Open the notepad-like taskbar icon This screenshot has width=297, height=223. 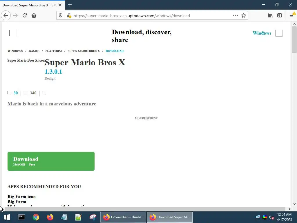coord(64,217)
